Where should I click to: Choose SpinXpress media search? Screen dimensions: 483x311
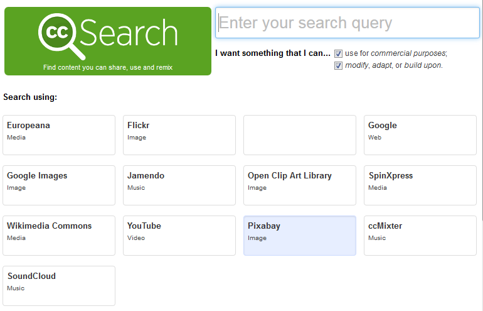click(420, 185)
